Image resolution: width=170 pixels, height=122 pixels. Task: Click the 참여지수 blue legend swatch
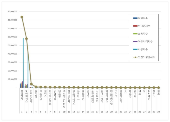(135, 18)
